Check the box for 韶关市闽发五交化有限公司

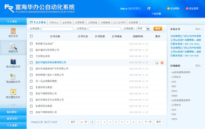[x=31, y=100]
